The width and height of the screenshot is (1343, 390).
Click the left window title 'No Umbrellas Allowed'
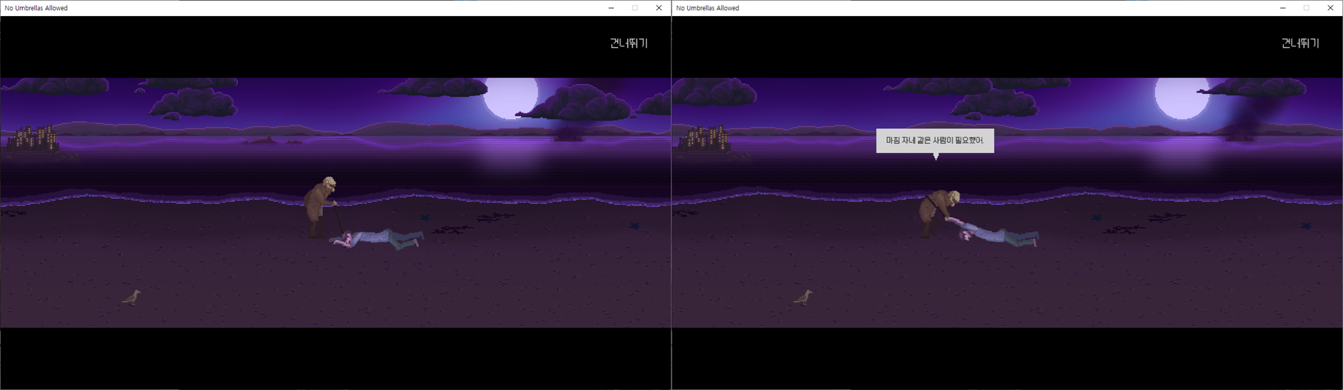36,8
